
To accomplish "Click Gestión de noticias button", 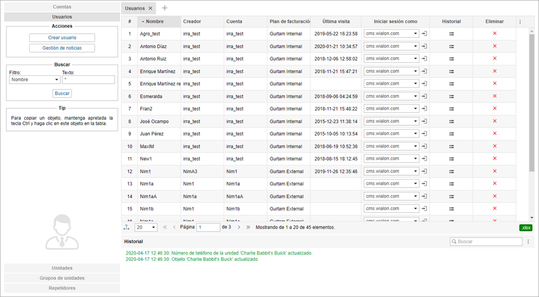I will coord(62,48).
